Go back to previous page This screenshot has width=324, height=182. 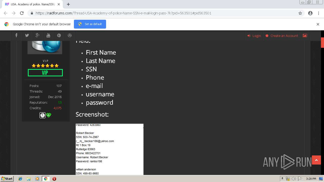6,13
